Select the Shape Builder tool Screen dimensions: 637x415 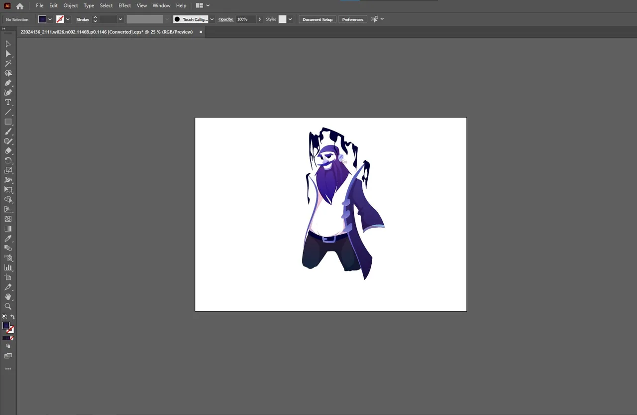8,199
